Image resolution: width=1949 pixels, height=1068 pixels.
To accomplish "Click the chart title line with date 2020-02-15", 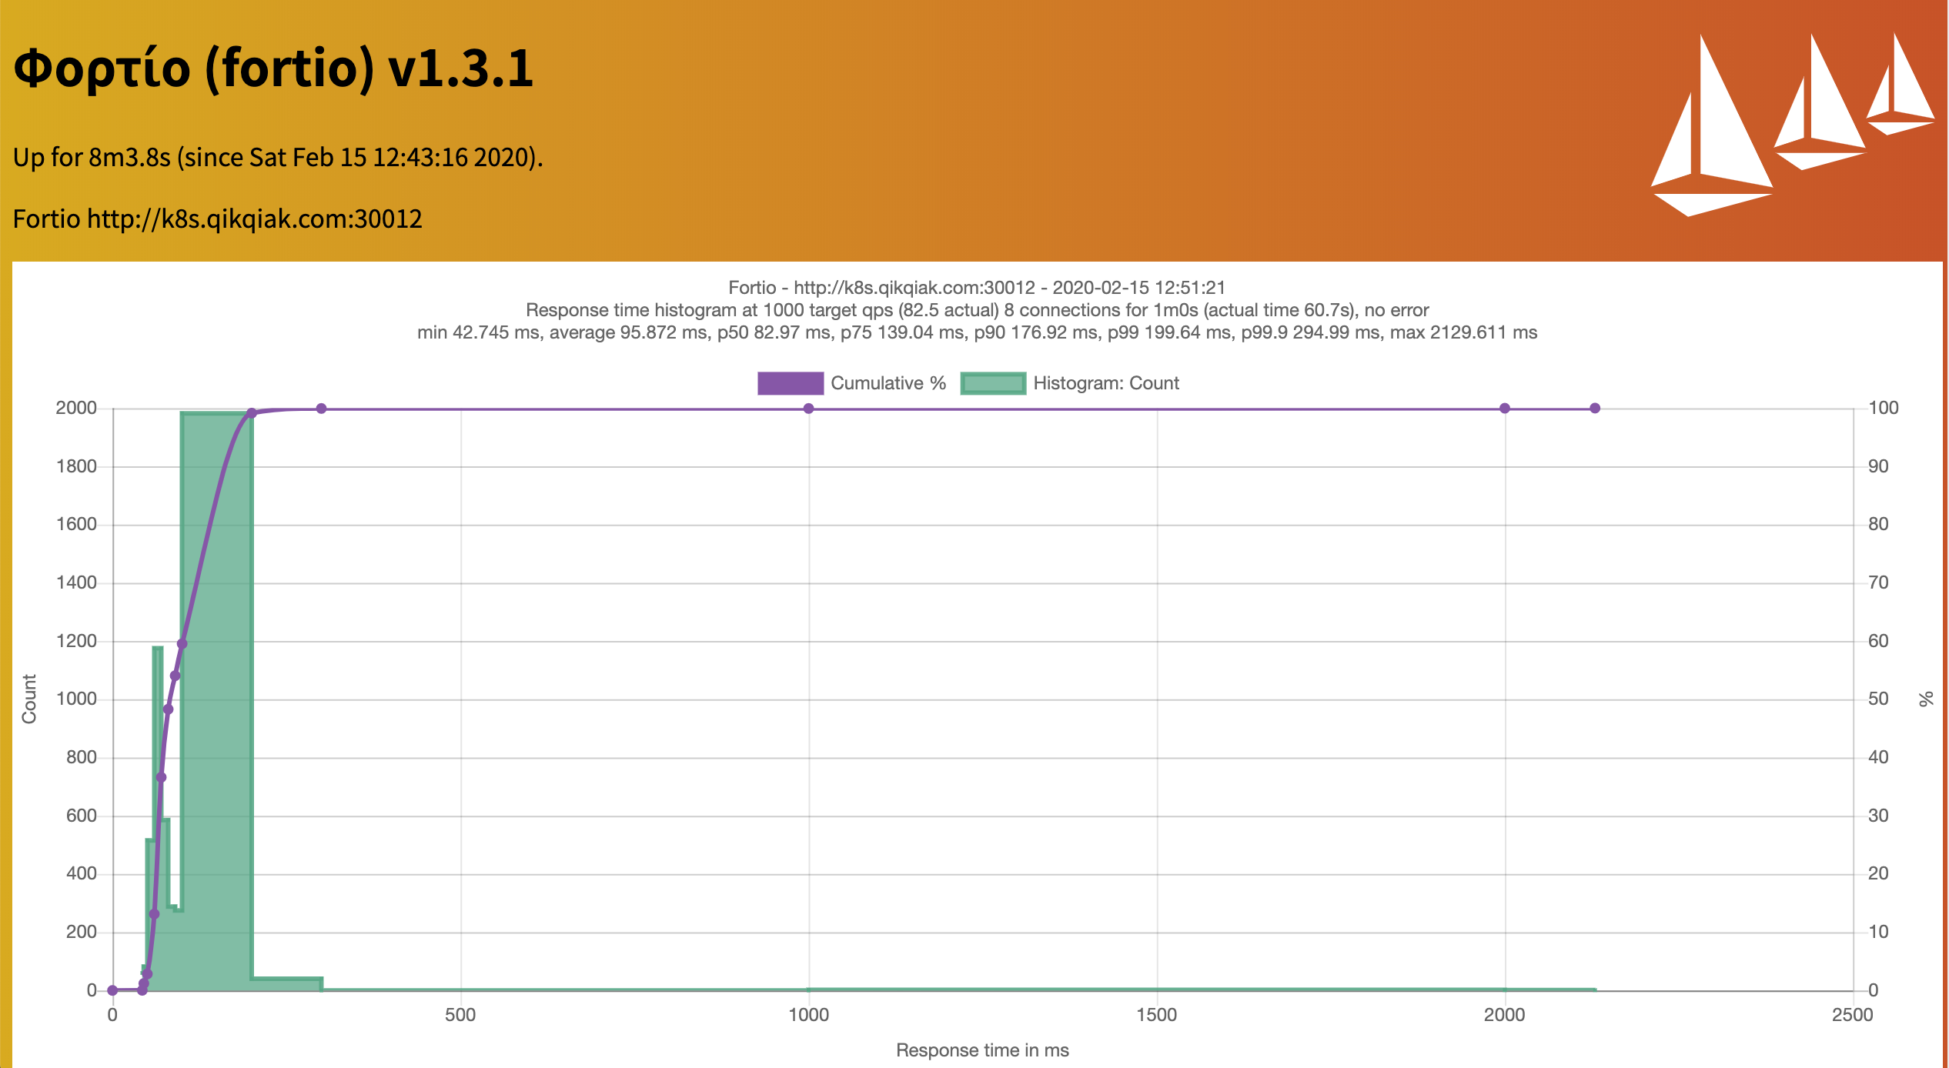I will [x=977, y=288].
